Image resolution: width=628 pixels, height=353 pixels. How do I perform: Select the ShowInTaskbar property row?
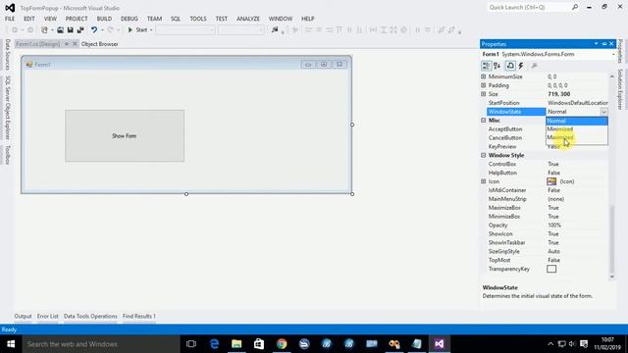pyautogui.click(x=545, y=242)
